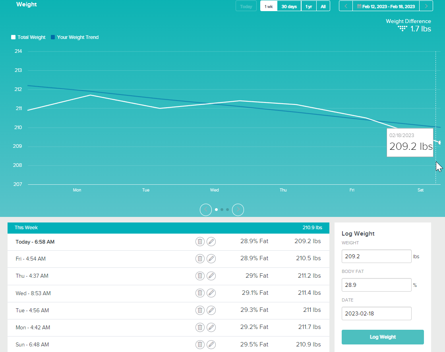Image resolution: width=445 pixels, height=352 pixels.
Task: Edit today's 6:58 AM weight entry
Action: (211, 241)
